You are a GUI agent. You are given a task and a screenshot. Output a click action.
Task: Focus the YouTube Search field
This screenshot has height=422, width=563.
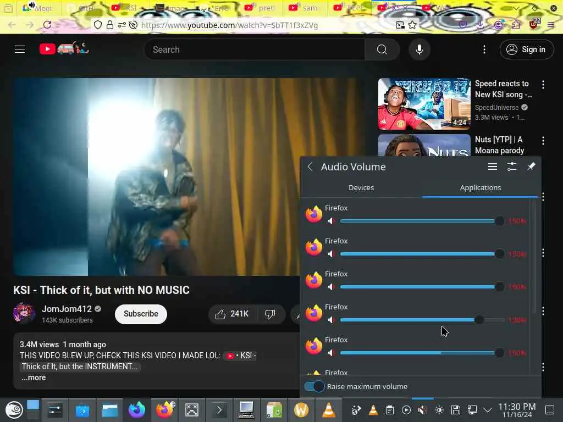click(x=255, y=49)
